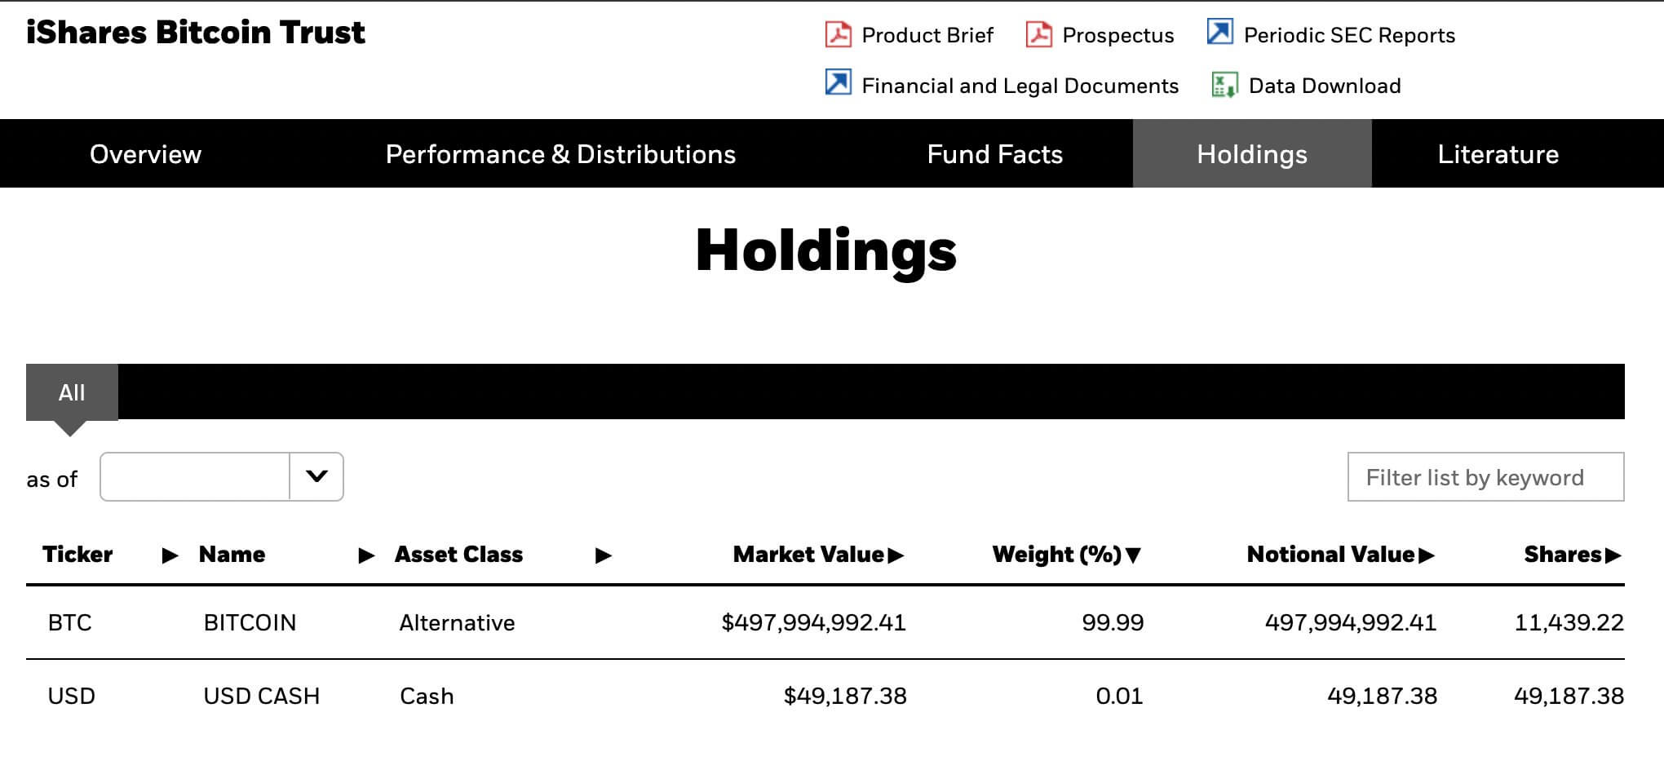Open the as-of date dropdown
This screenshot has height=783, width=1664.
[x=316, y=477]
